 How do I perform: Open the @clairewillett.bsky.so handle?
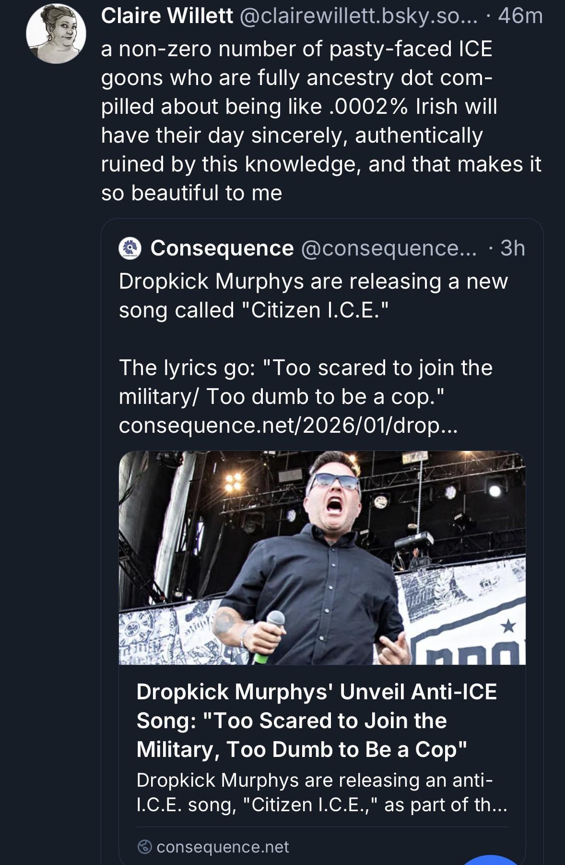(358, 16)
